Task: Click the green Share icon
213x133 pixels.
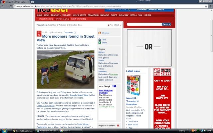Action: [100, 43]
